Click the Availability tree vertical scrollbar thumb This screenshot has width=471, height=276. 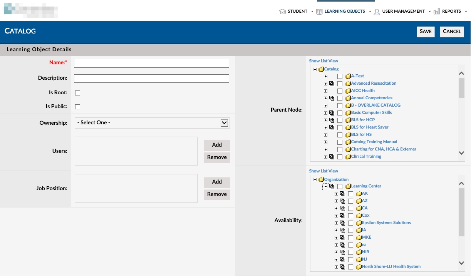(461, 212)
